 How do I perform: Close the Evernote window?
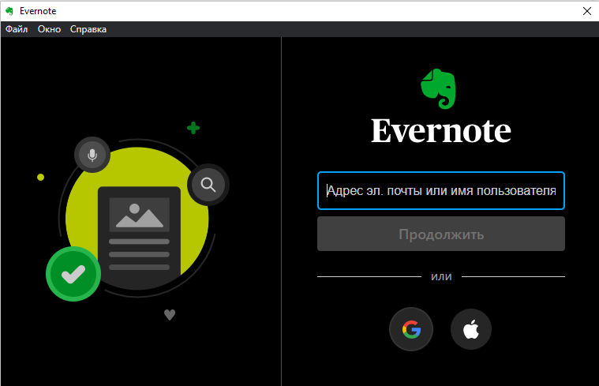tap(587, 11)
